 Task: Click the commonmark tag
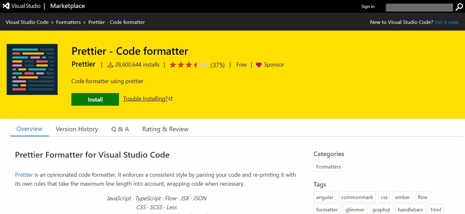point(357,197)
